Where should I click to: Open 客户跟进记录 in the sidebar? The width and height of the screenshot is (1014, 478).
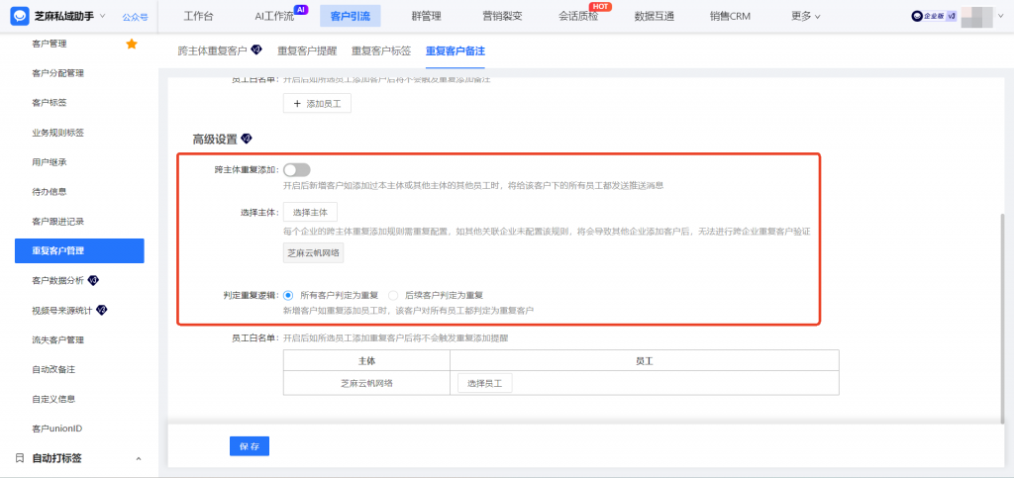pyautogui.click(x=57, y=222)
